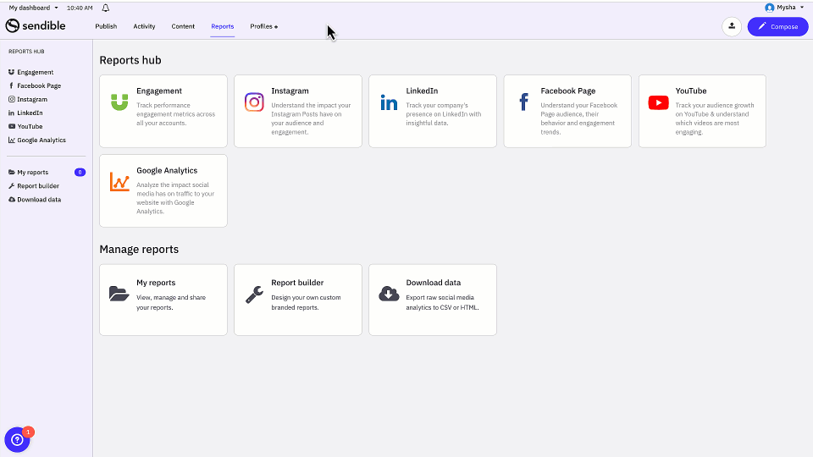Click sidebar Instagram icon
This screenshot has height=457, width=813.
(x=11, y=99)
